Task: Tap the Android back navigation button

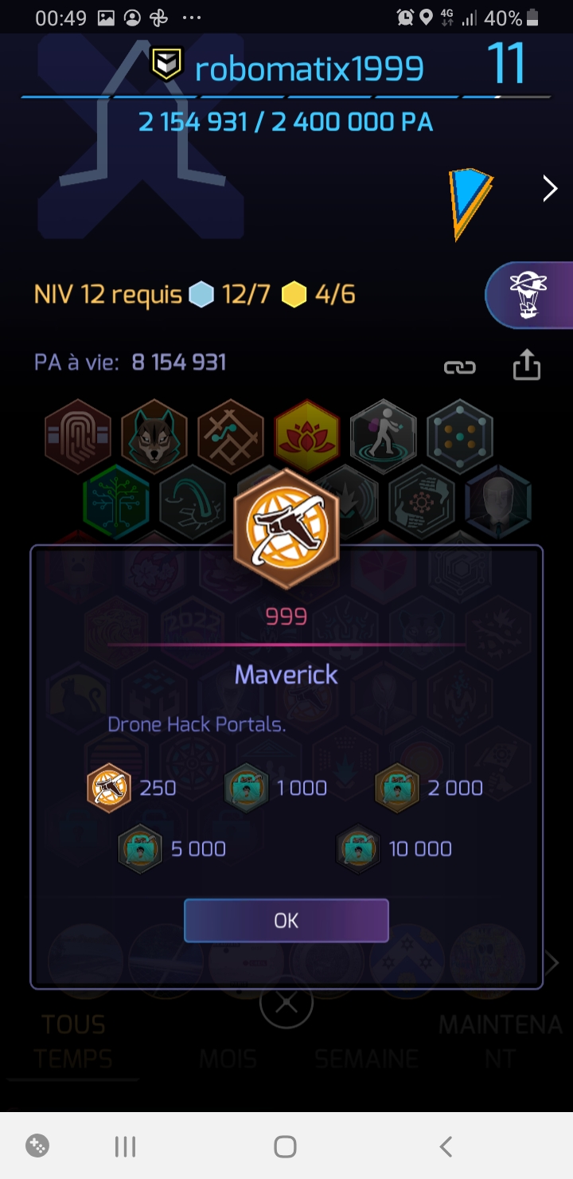Action: (446, 1146)
